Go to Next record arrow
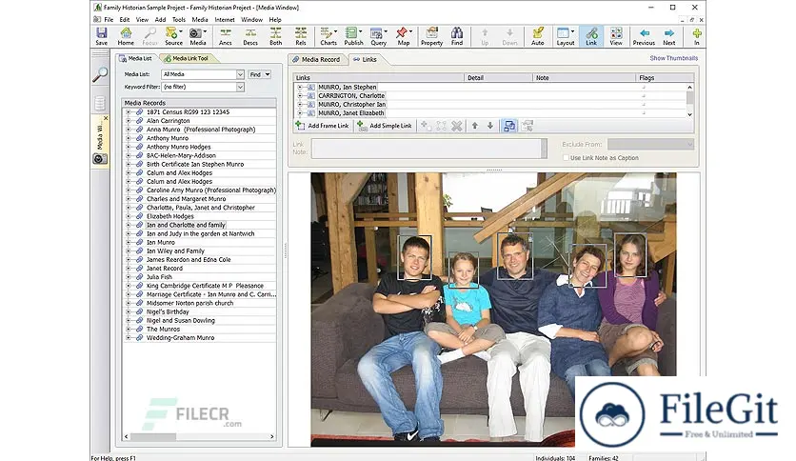 (669, 36)
